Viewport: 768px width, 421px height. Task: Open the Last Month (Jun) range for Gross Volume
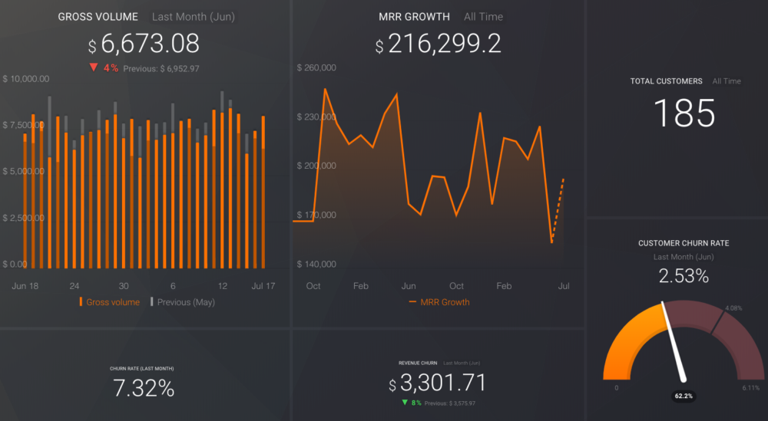(x=194, y=17)
